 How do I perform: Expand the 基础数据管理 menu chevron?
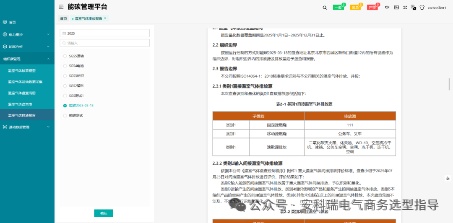(48, 127)
